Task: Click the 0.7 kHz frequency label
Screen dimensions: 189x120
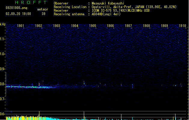Action: 2,99
